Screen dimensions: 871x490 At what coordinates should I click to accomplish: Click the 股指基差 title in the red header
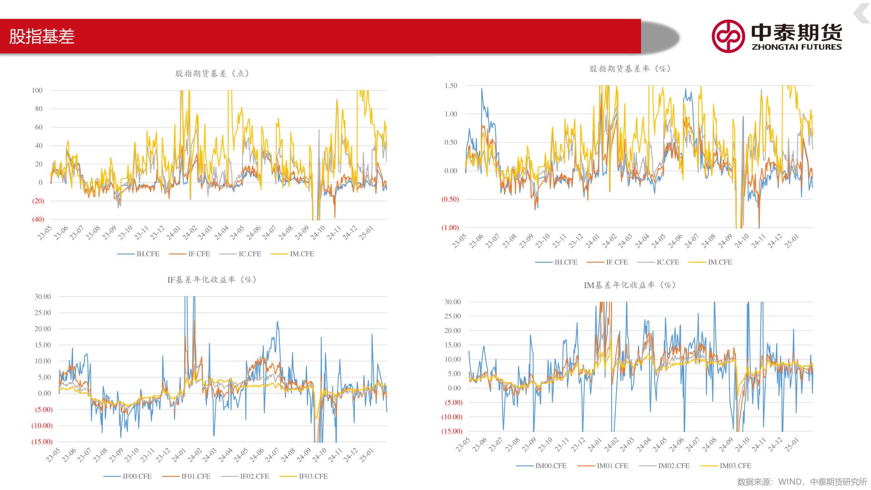42,36
